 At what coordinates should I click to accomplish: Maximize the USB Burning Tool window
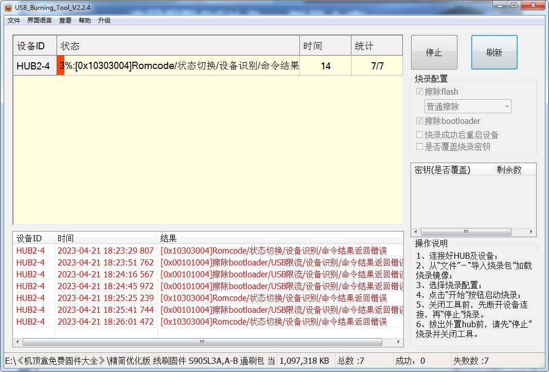(513, 5)
